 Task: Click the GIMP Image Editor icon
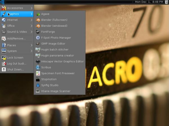click(38, 44)
